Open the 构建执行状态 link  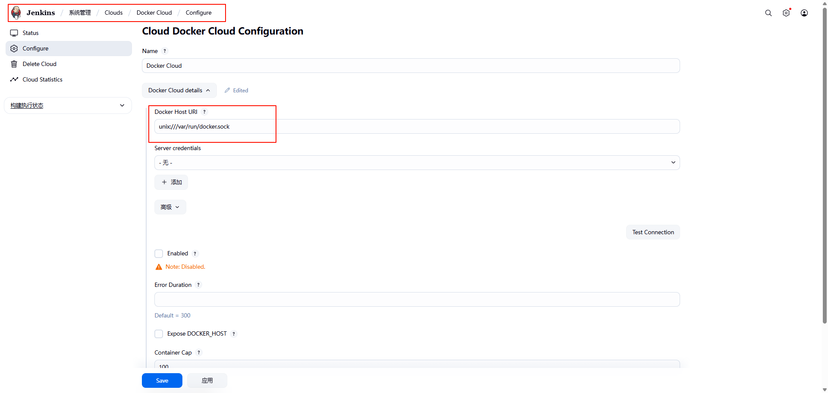click(27, 105)
